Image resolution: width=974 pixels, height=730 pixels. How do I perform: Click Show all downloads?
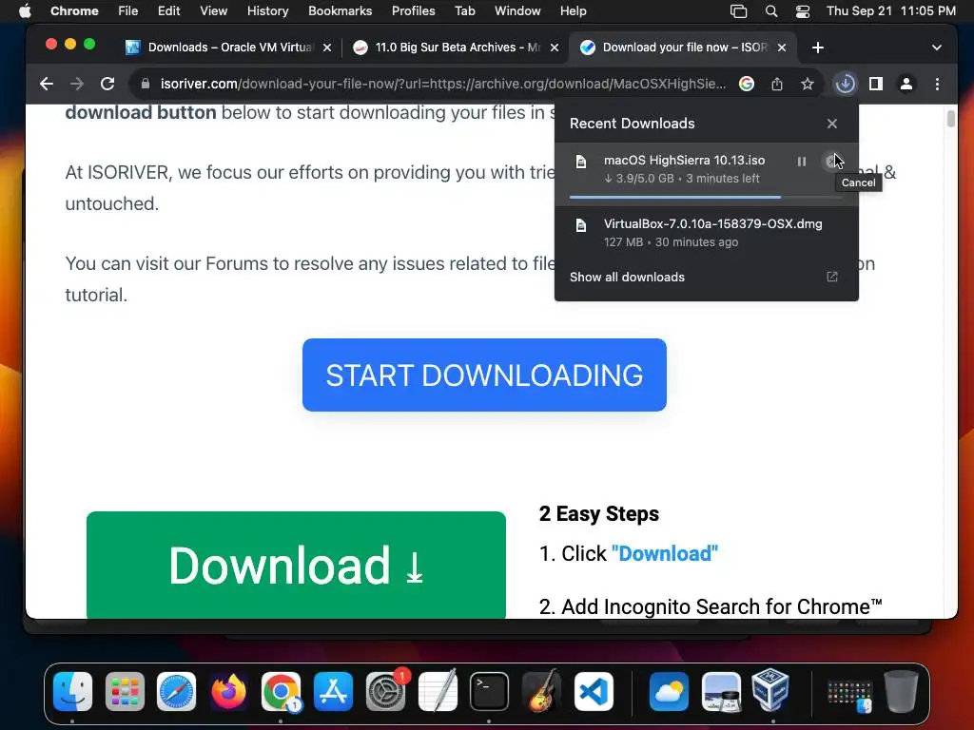coord(627,277)
